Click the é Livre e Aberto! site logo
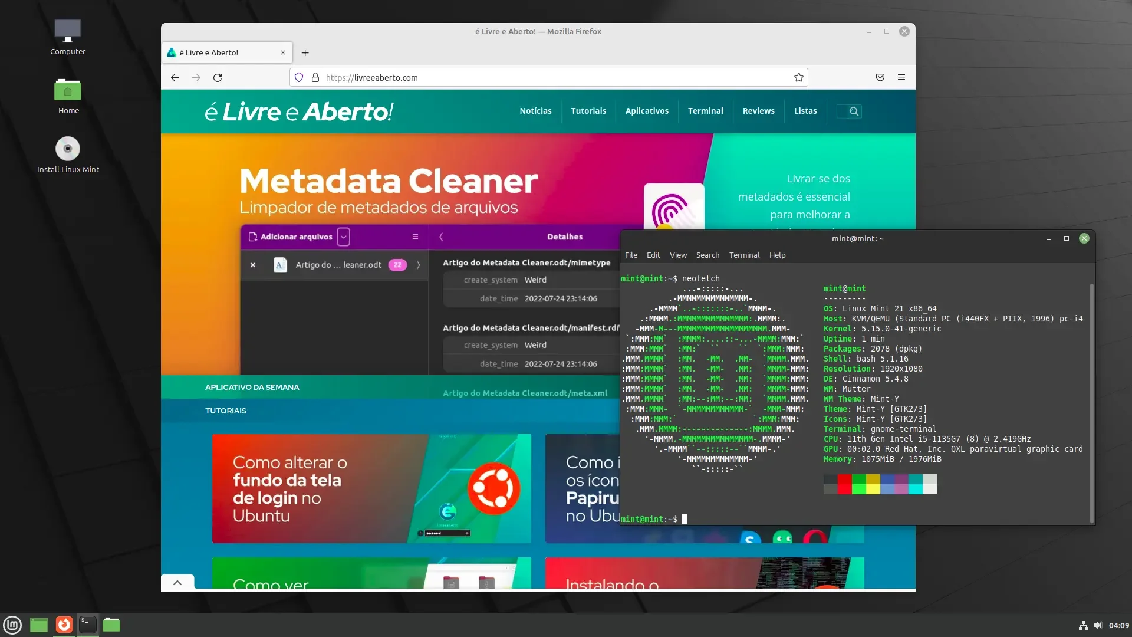Image resolution: width=1132 pixels, height=637 pixels. point(299,111)
